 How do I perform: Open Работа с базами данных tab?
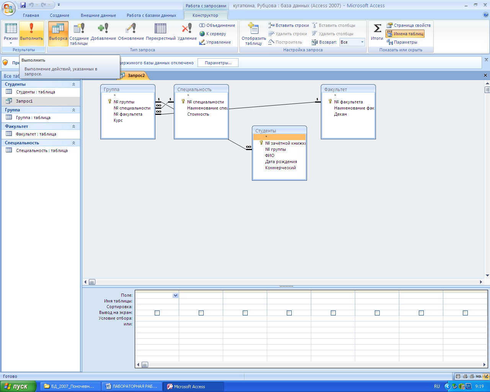(152, 15)
